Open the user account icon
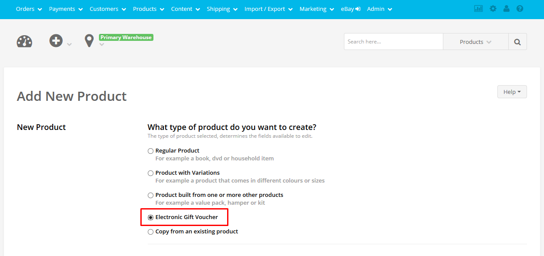The height and width of the screenshot is (256, 544). point(506,9)
